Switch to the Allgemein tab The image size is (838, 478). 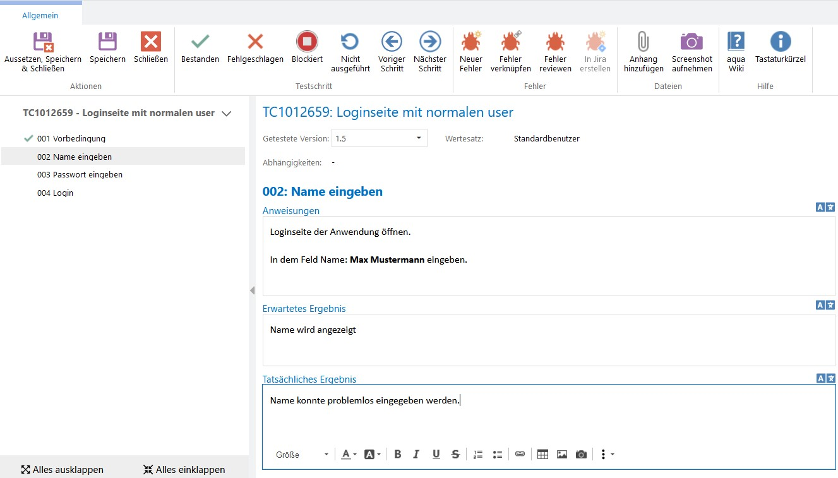(40, 15)
